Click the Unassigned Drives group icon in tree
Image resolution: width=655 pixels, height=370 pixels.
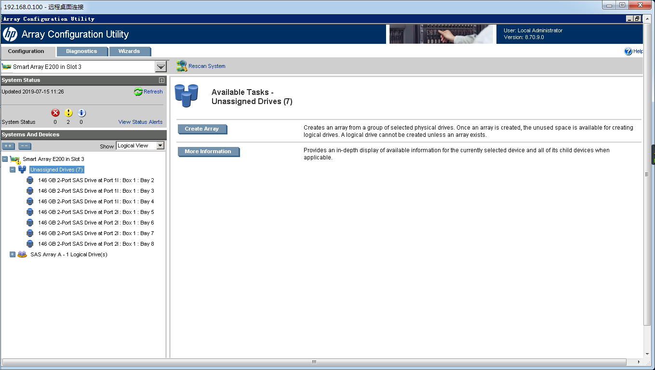coord(22,170)
